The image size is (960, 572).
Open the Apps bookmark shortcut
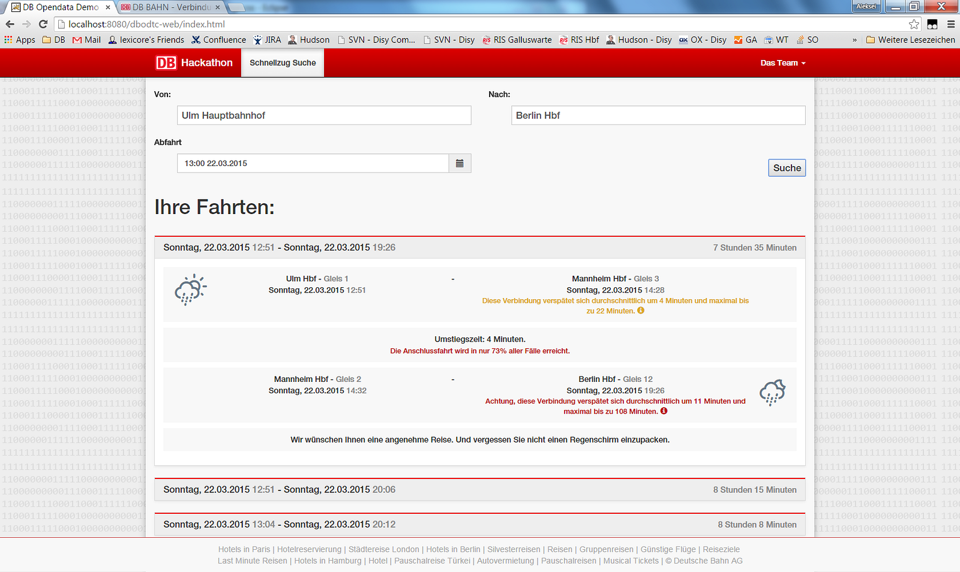(20, 40)
